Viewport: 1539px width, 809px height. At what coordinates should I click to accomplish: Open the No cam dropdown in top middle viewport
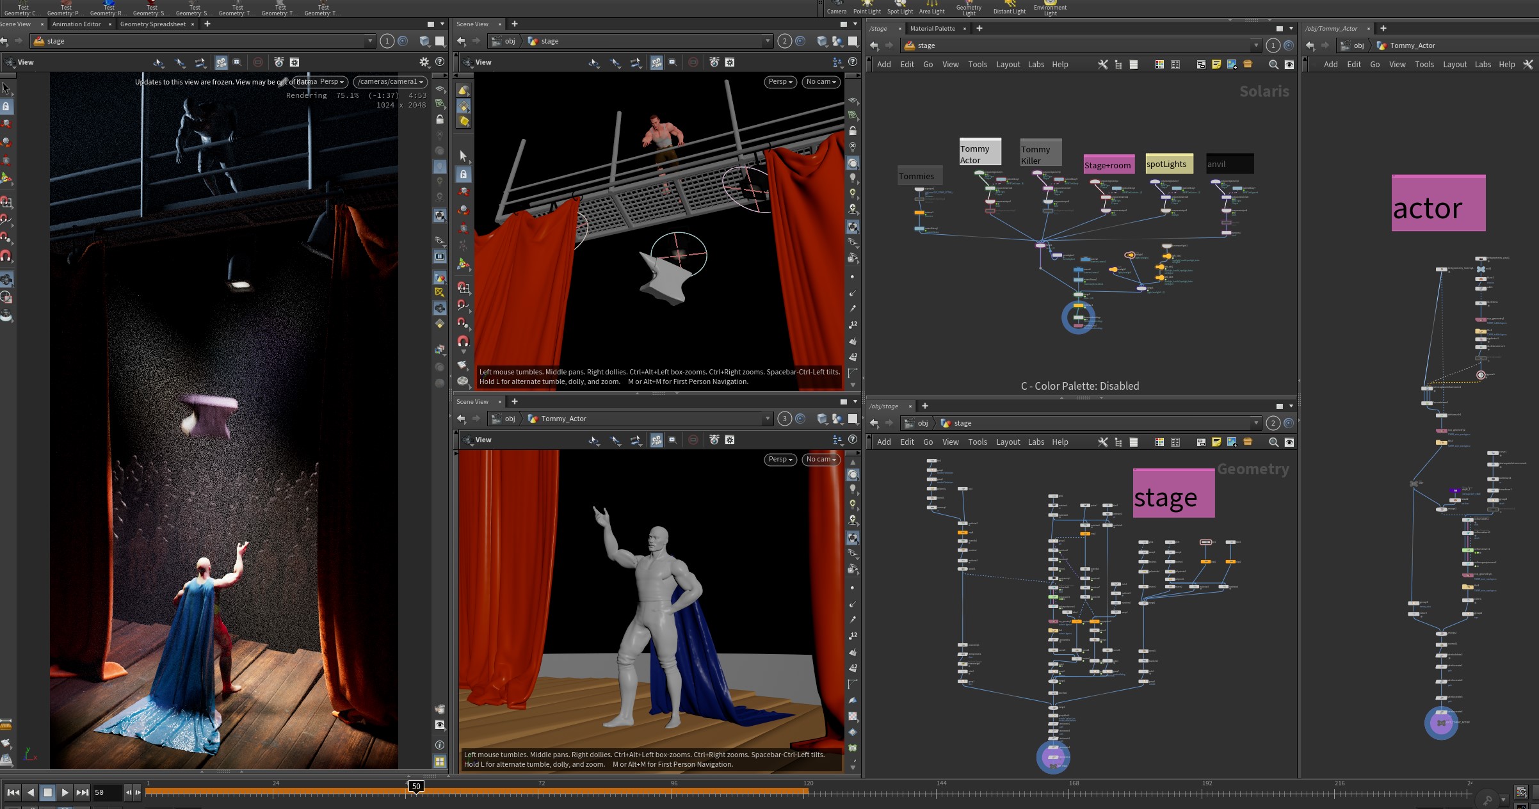[x=821, y=82]
